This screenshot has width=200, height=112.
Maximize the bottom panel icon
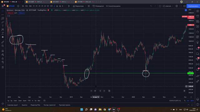pyautogui.click(x=192, y=105)
